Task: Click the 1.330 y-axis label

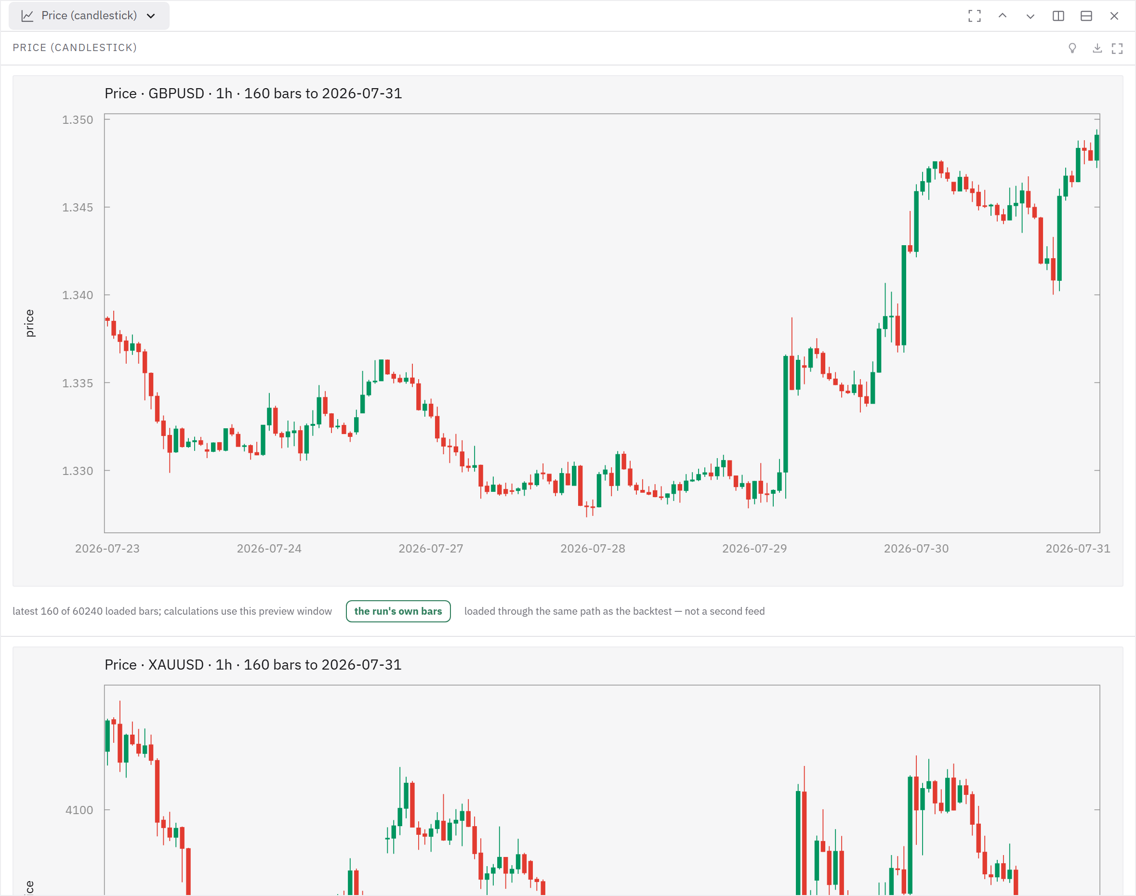Action: (x=78, y=471)
